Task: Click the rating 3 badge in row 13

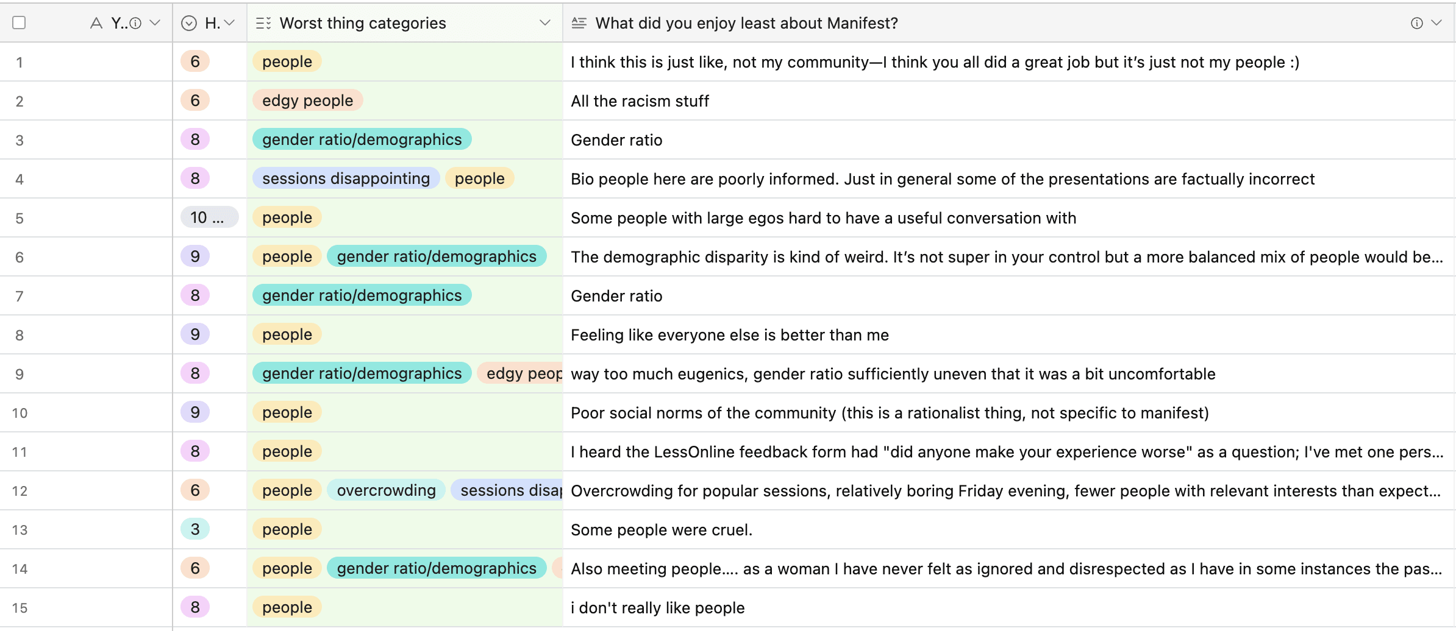Action: [x=195, y=529]
